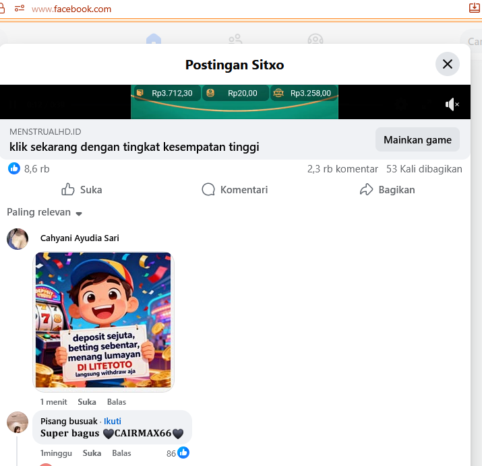Close the Postingan Sitxo dialog
This screenshot has width=482, height=466.
[447, 64]
